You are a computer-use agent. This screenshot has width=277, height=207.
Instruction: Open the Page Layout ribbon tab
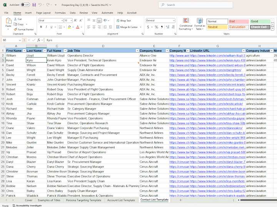tap(43, 13)
